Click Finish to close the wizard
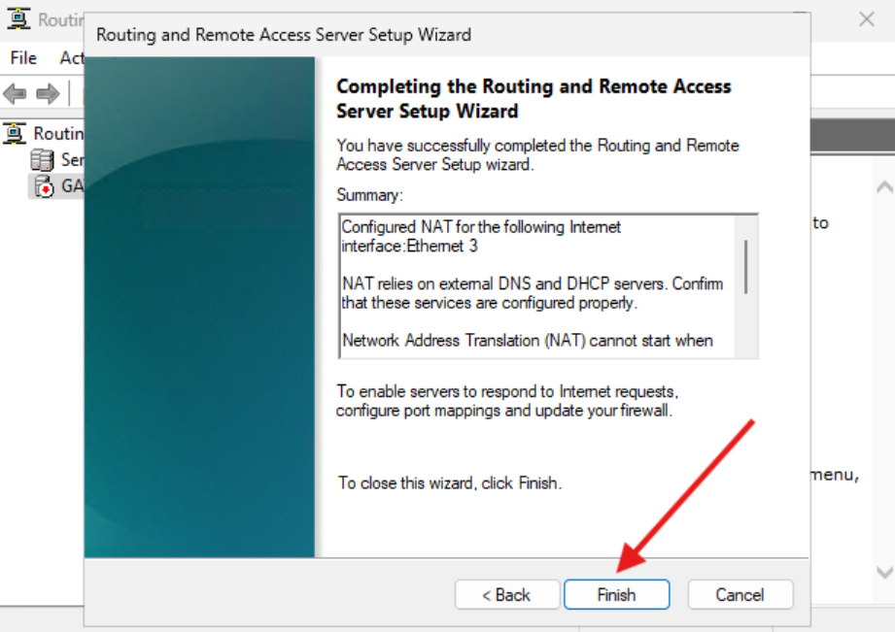The width and height of the screenshot is (895, 632). pos(616,595)
